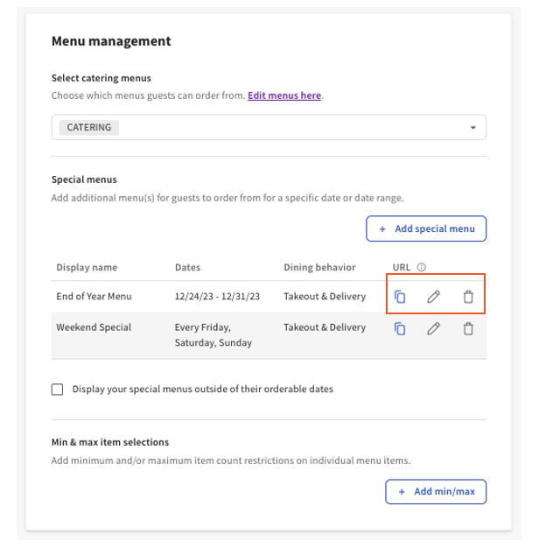Expand the catering menus dropdown arrow
The width and height of the screenshot is (539, 555).
473,128
